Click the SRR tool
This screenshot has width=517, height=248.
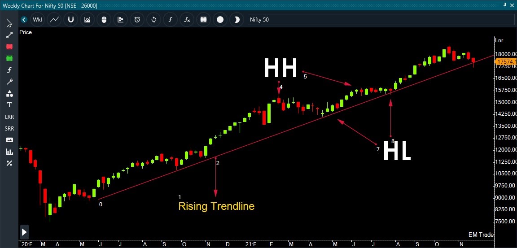(9, 128)
